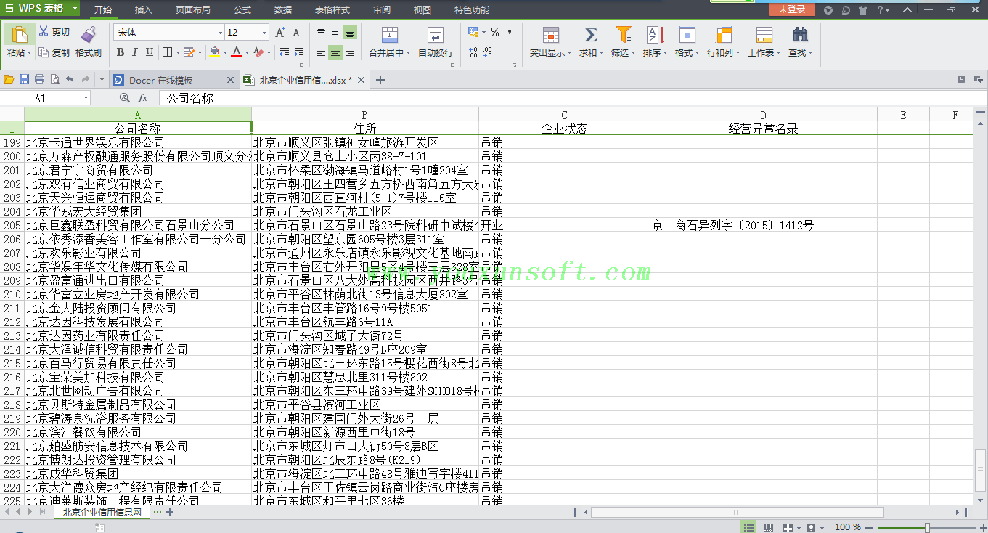Click the increase font size icon
This screenshot has height=533, width=988.
[280, 33]
